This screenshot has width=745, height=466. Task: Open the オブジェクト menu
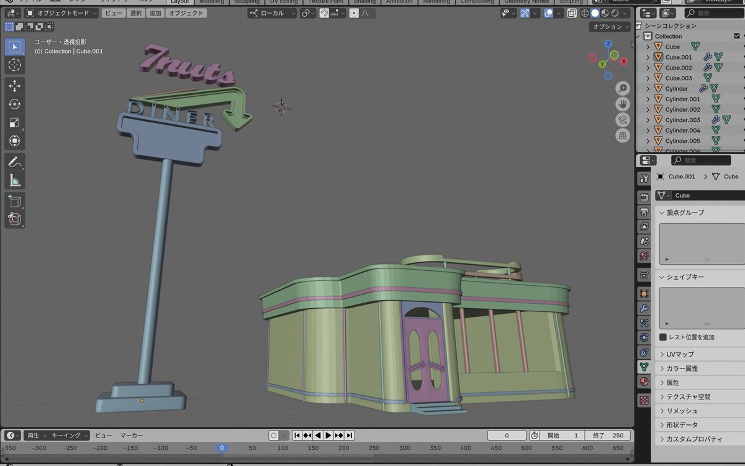186,13
